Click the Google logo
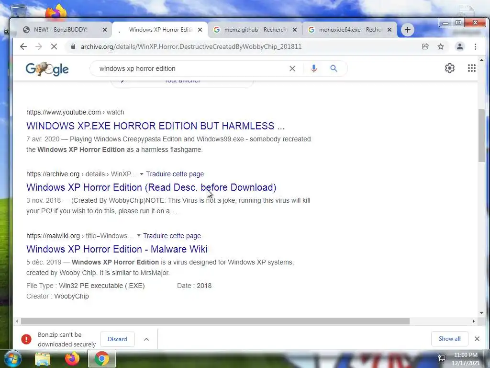The image size is (490, 368). 47,69
